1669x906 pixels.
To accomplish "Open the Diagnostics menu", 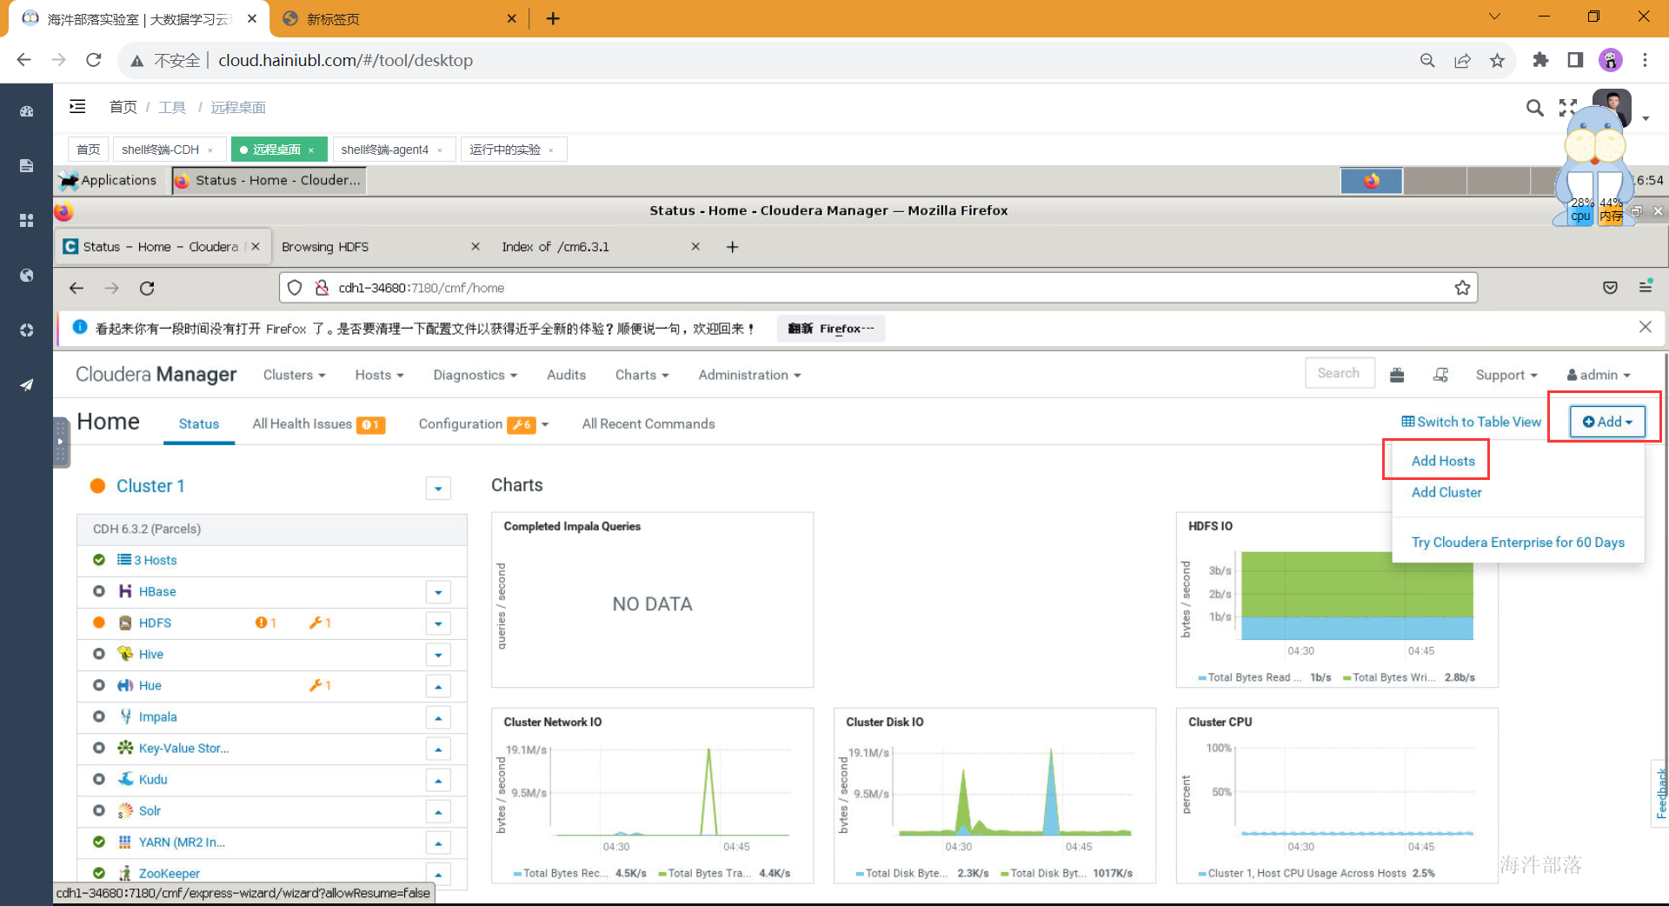I will point(475,375).
